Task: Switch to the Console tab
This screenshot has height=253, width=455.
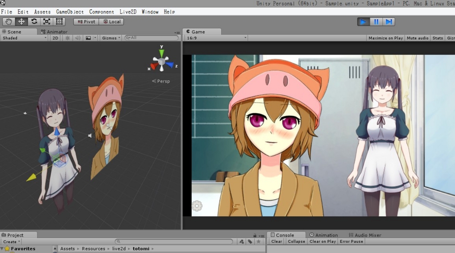Action: [286, 235]
